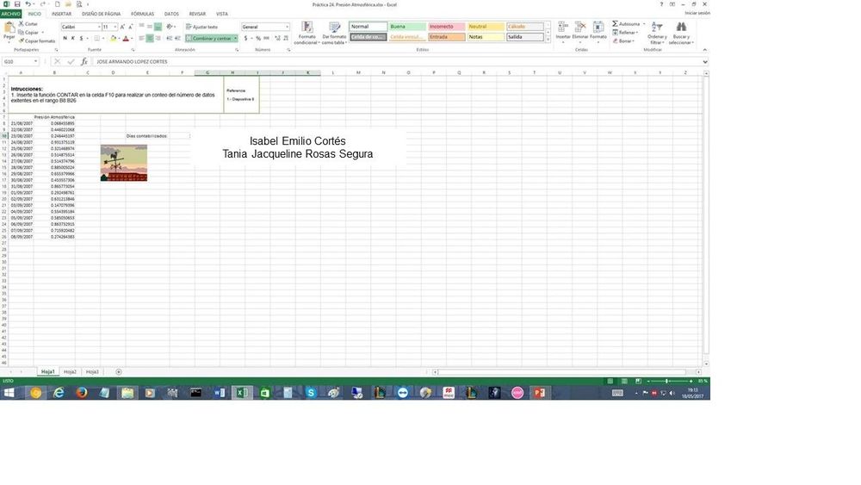The image size is (861, 485).
Task: Select the Hoja2 sheet tab
Action: click(70, 372)
